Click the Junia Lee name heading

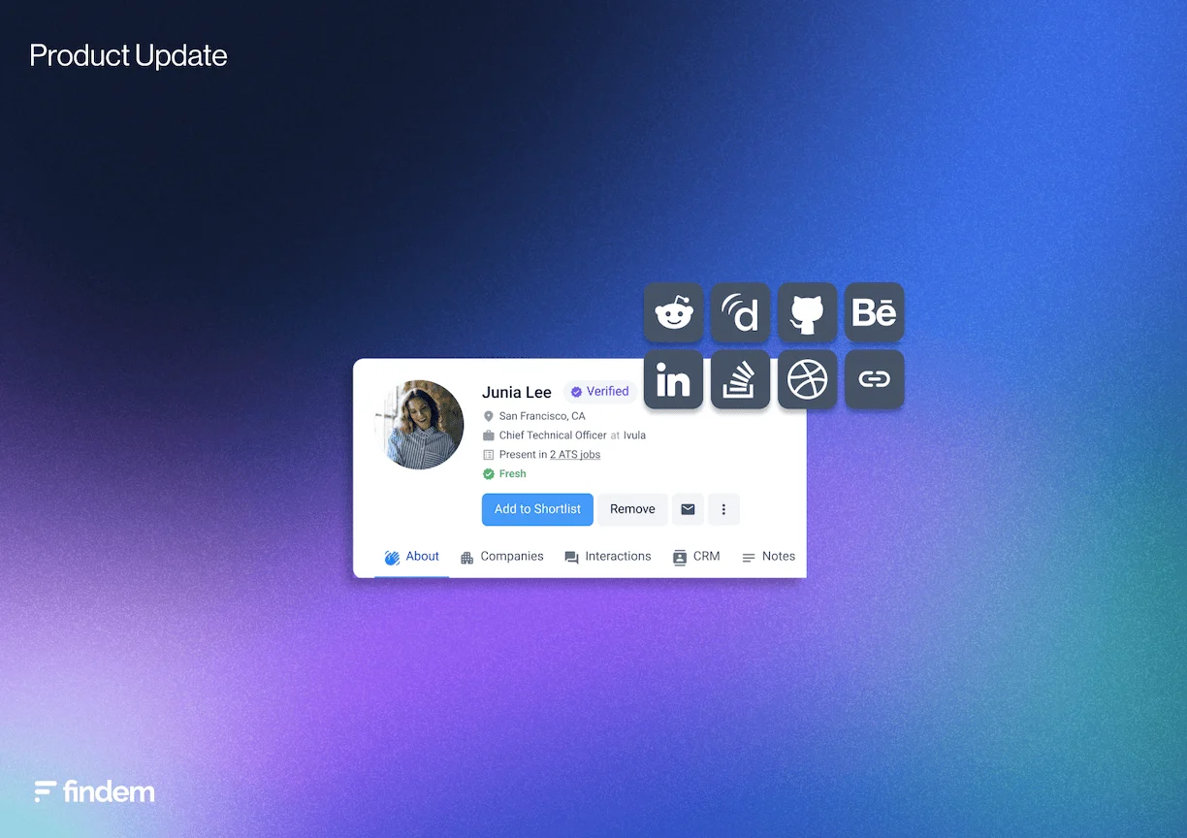point(517,392)
